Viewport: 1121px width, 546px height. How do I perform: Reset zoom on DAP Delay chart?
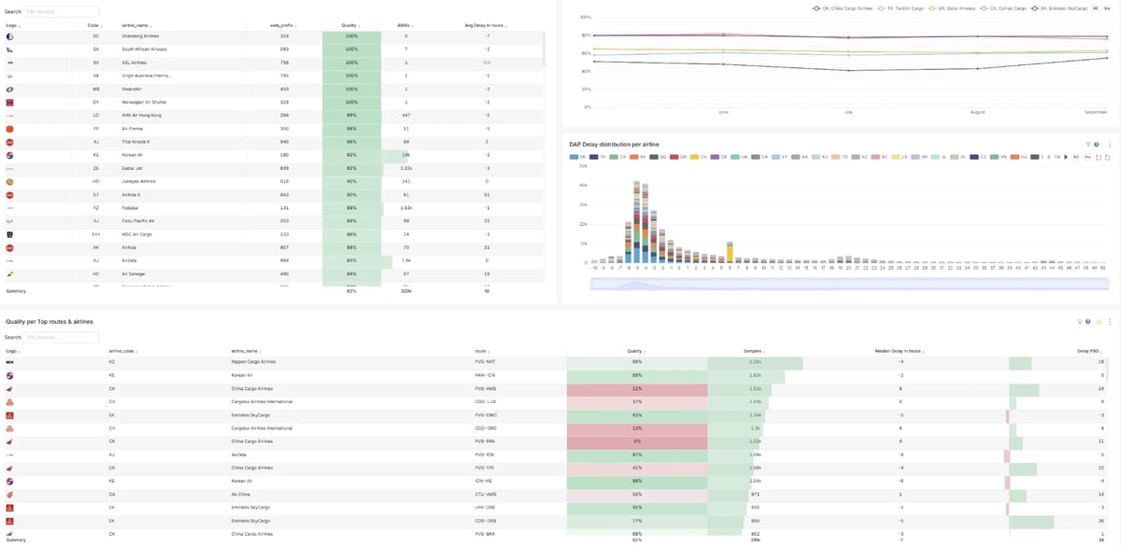point(1108,157)
